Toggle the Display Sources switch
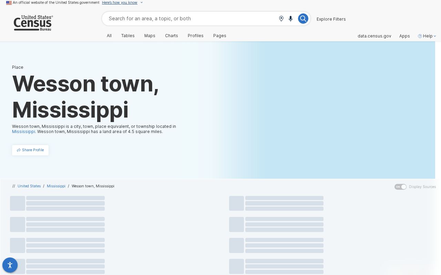Screen dimensions: 441x275 400,187
